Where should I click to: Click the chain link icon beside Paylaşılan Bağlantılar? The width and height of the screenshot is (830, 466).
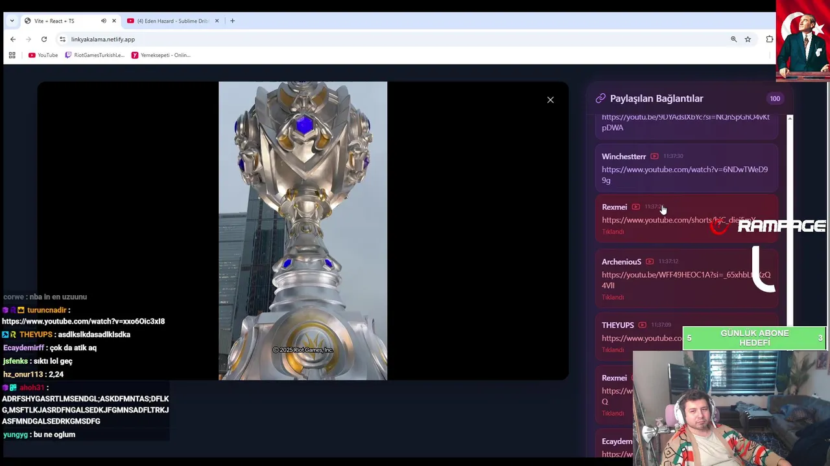coord(600,98)
